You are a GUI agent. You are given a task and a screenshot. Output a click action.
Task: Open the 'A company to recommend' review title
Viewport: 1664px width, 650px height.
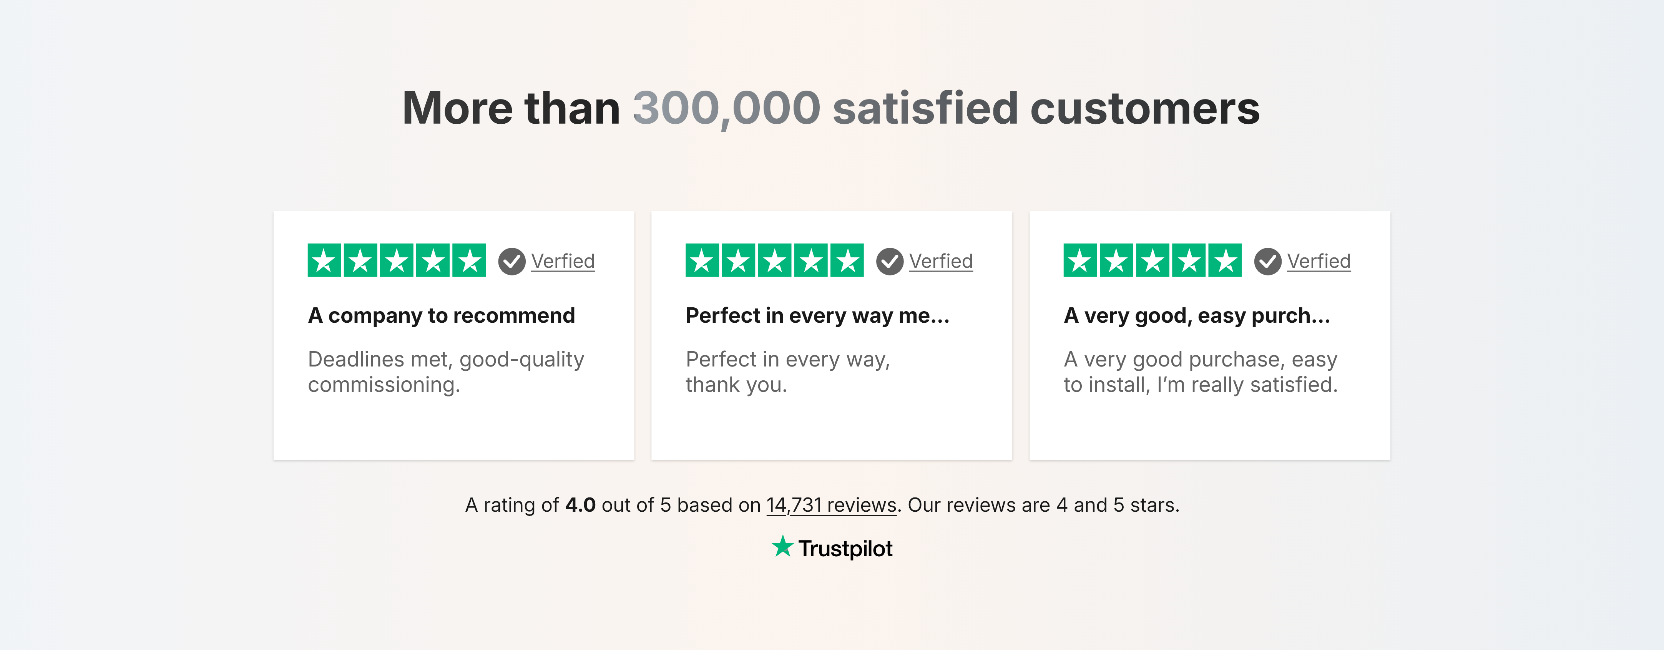(441, 316)
